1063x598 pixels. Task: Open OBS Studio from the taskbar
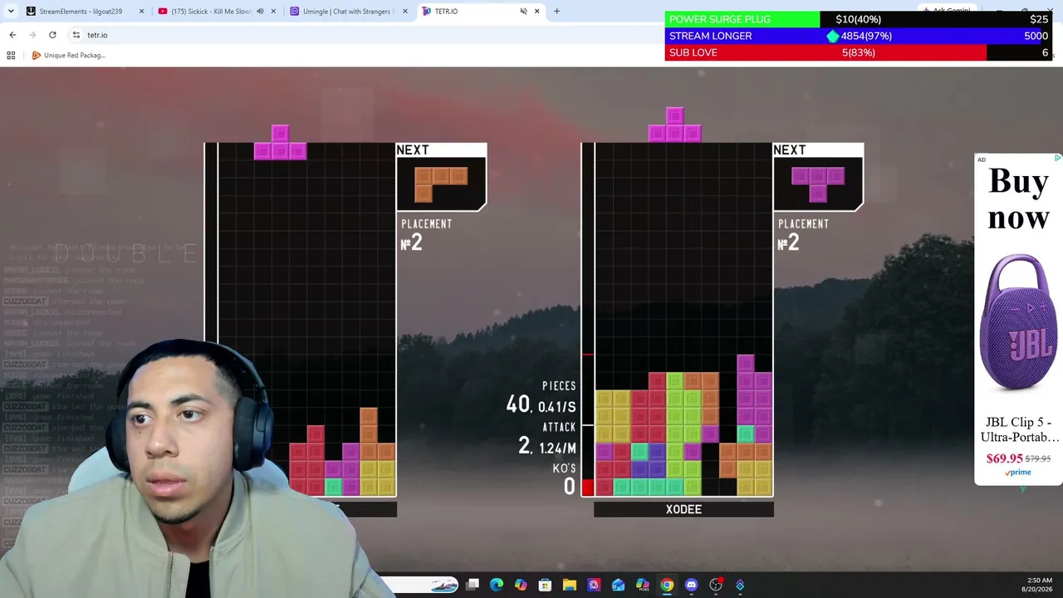715,585
